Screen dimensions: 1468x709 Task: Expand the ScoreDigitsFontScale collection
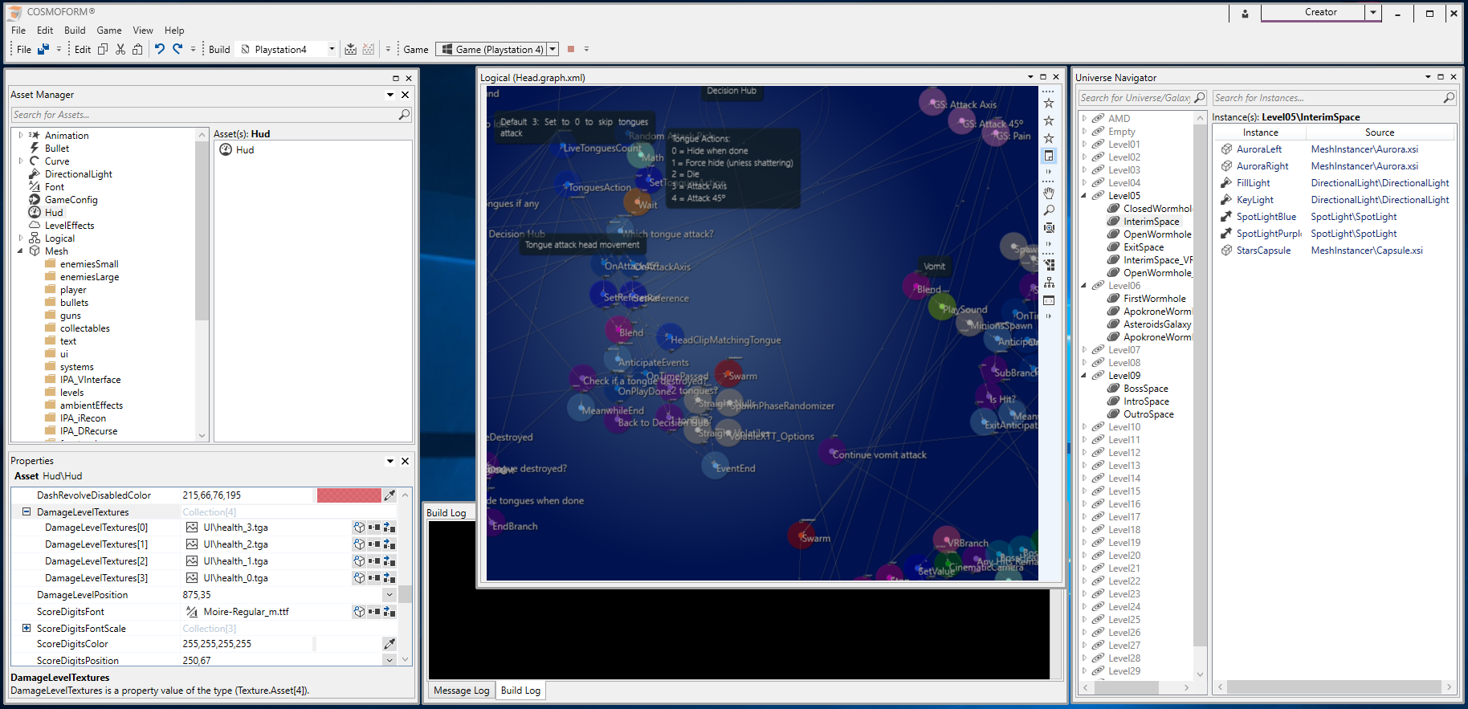point(27,628)
